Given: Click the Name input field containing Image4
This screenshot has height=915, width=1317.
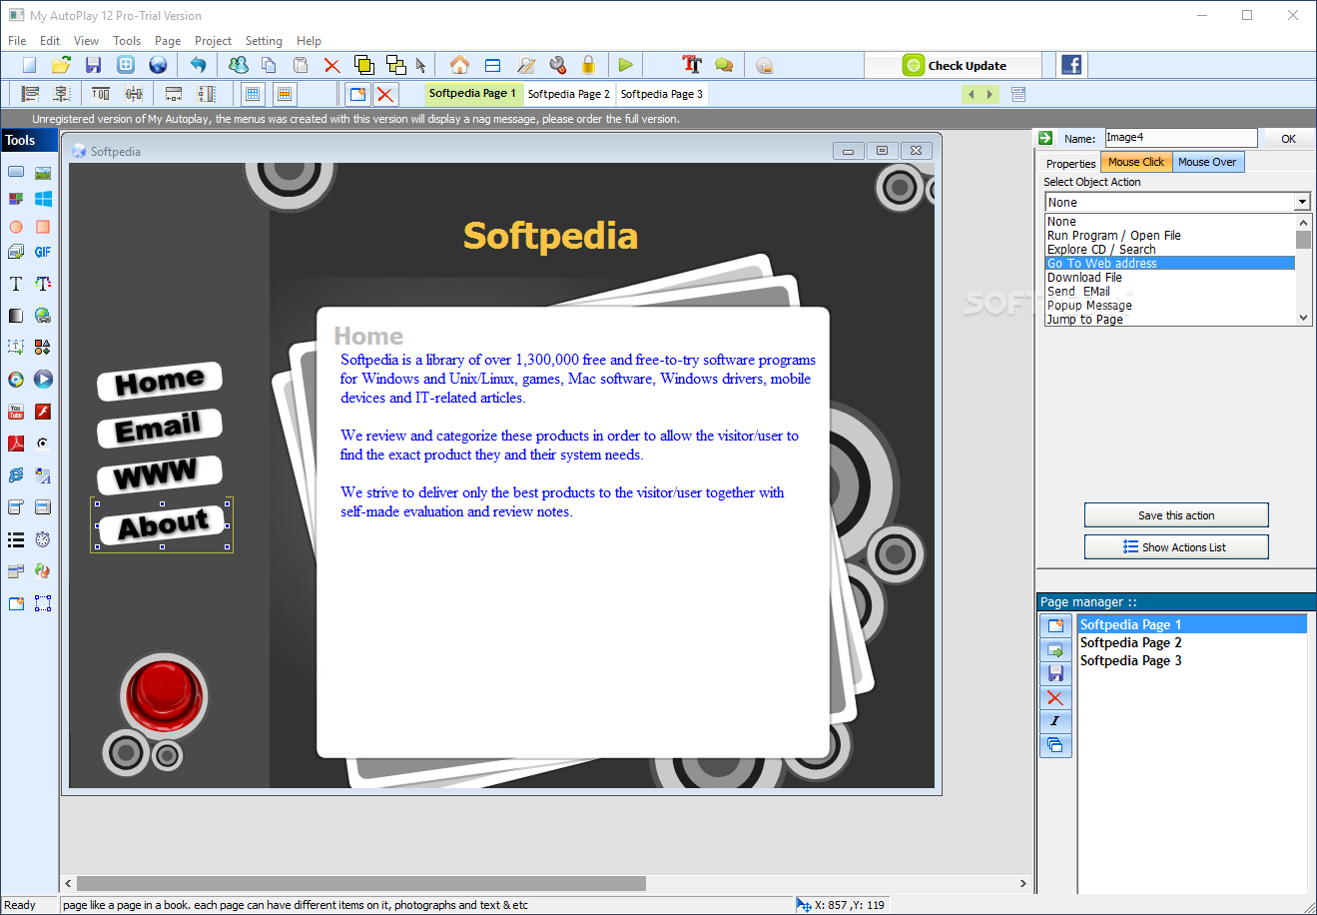Looking at the screenshot, I should click(x=1180, y=138).
